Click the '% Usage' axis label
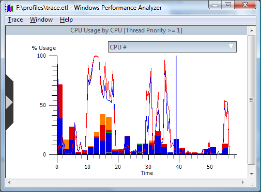Viewport: 261px width, 192px height. pyautogui.click(x=44, y=48)
